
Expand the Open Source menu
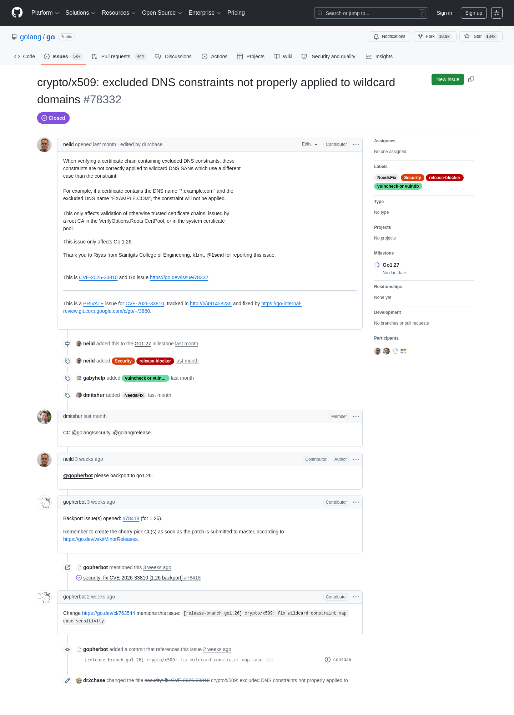162,13
